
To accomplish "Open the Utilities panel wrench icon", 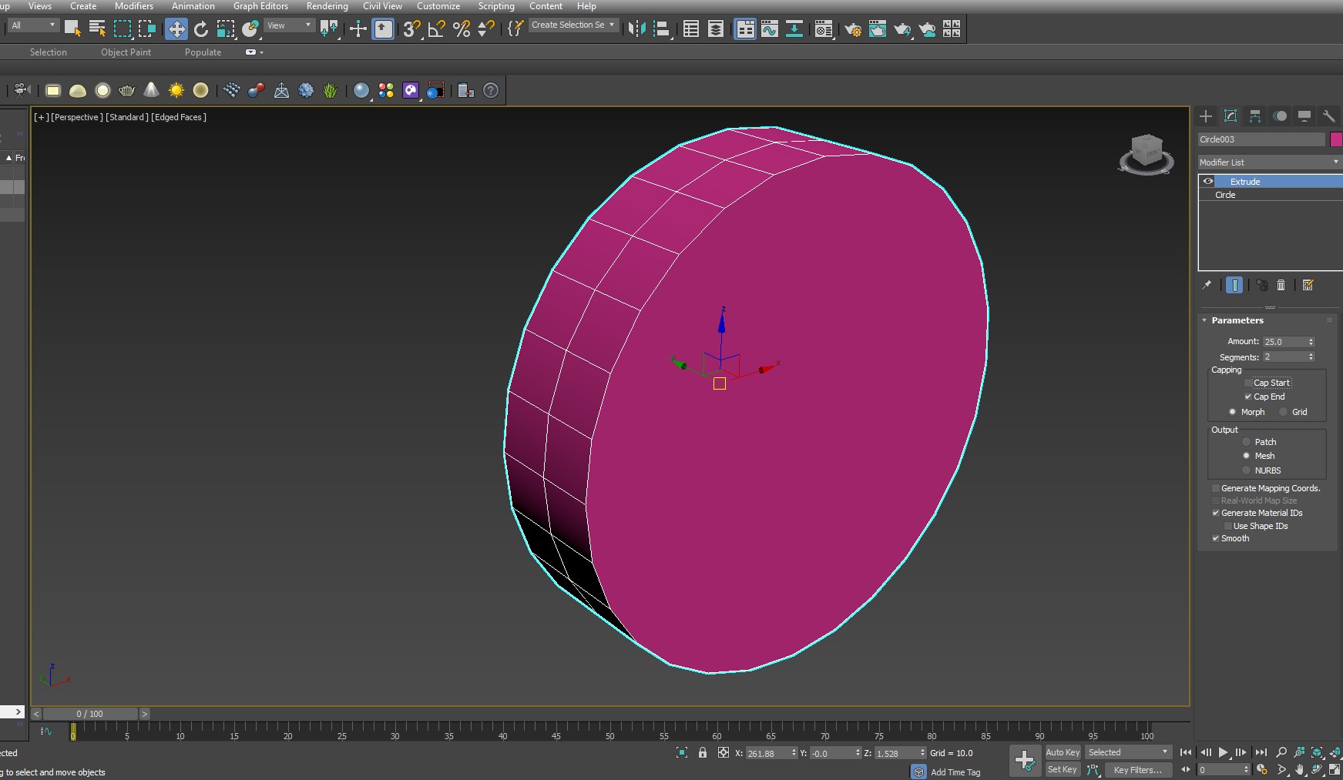I will [x=1329, y=116].
